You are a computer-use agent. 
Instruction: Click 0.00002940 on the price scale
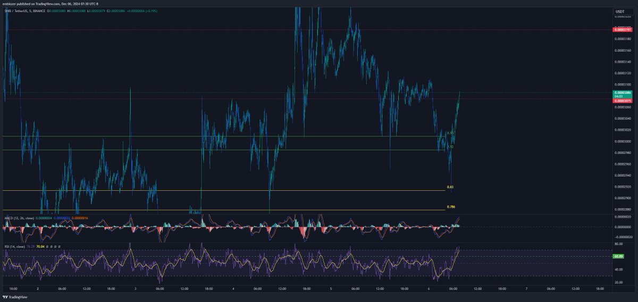click(623, 175)
